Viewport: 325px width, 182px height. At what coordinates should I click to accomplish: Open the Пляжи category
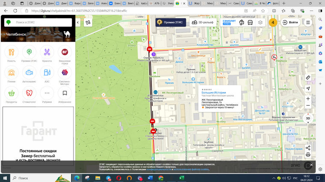(x=12, y=75)
